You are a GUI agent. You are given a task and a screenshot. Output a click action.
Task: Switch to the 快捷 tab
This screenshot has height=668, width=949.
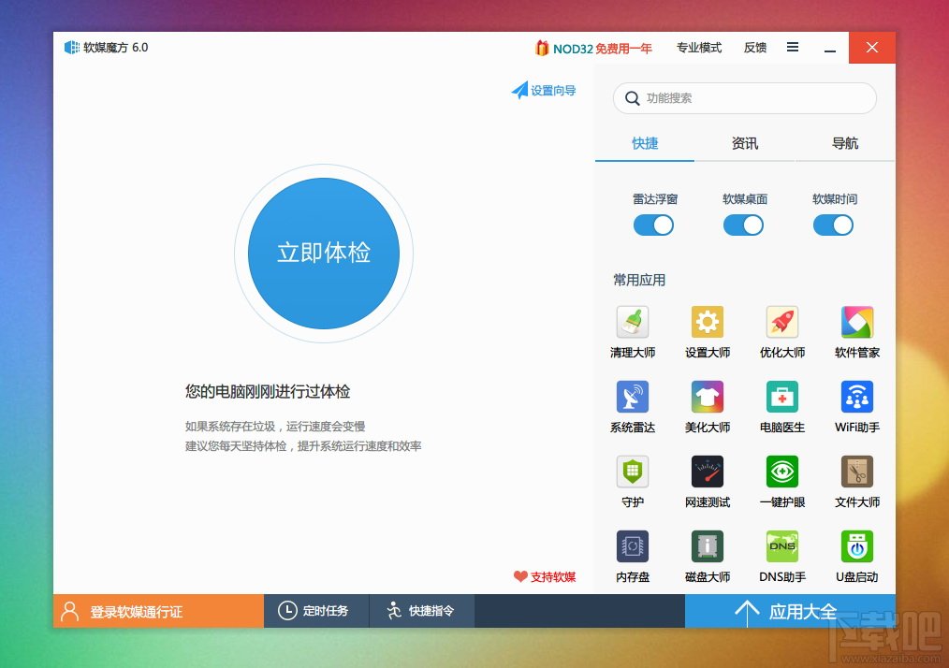point(645,143)
